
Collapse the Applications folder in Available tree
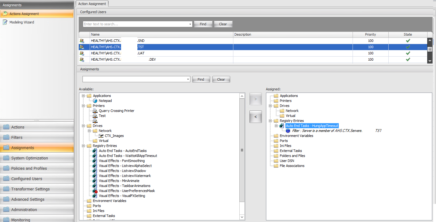[x=83, y=96]
